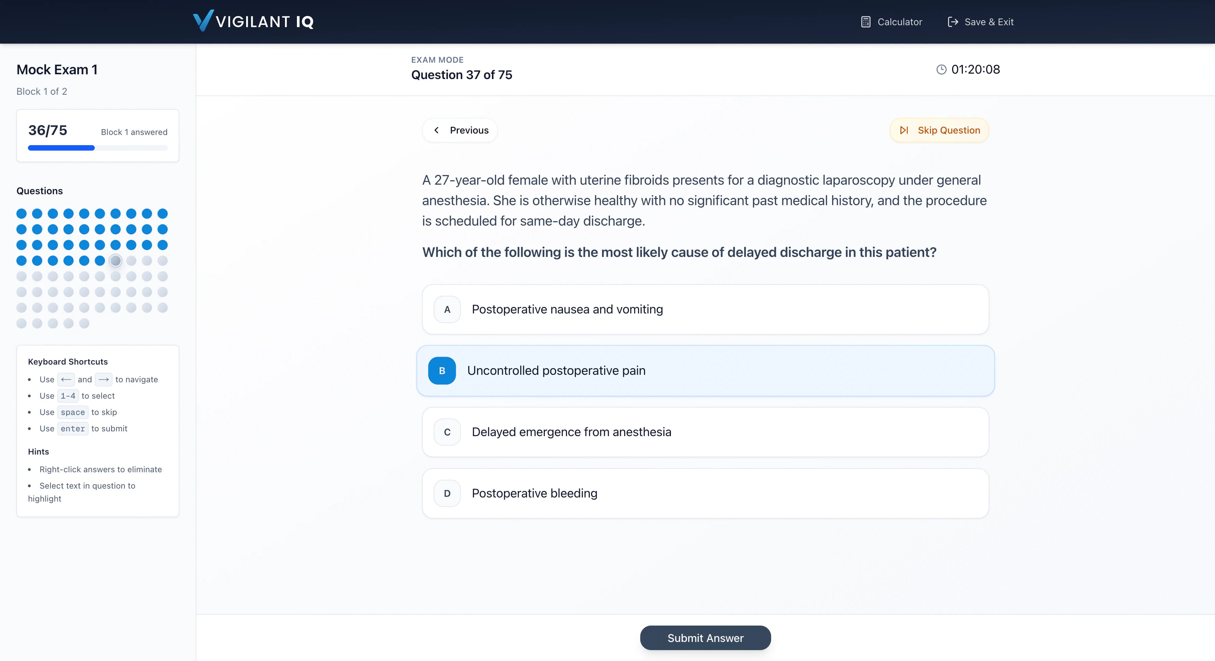
Task: Open current question 37 dot
Action: 116,261
